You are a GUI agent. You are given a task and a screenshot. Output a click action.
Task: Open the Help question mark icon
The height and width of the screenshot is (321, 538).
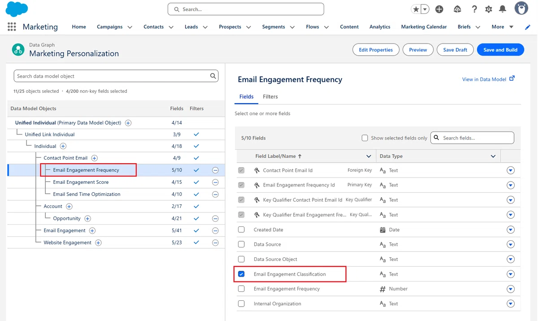click(474, 9)
